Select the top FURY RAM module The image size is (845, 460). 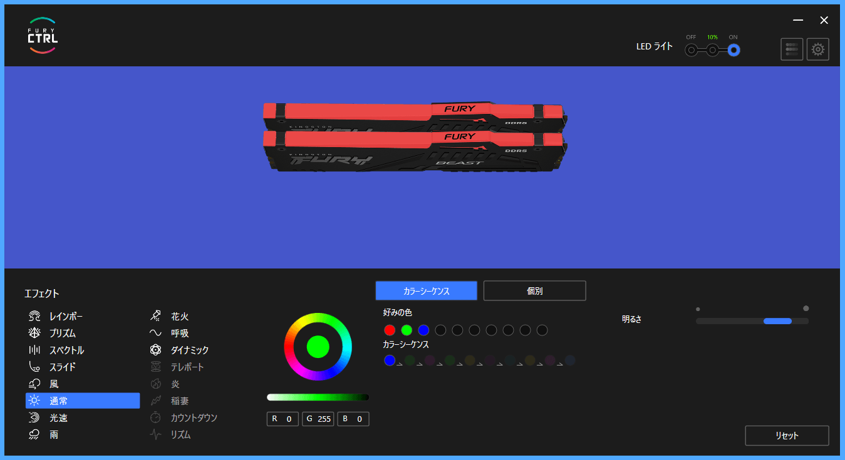coord(415,116)
